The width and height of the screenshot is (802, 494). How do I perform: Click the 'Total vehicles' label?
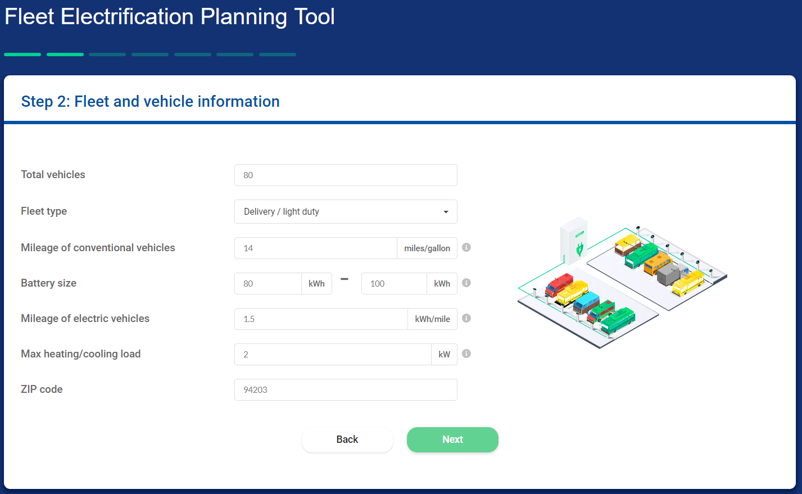[53, 174]
